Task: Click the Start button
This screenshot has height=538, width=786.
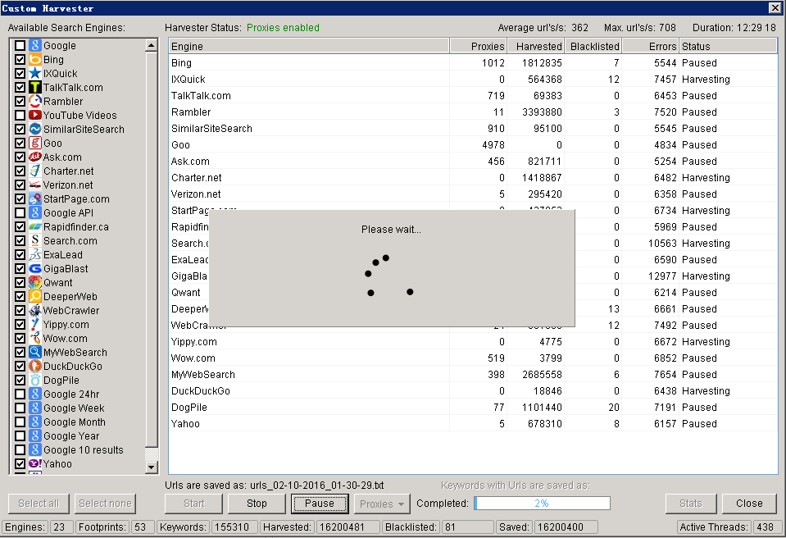Action: (x=193, y=504)
